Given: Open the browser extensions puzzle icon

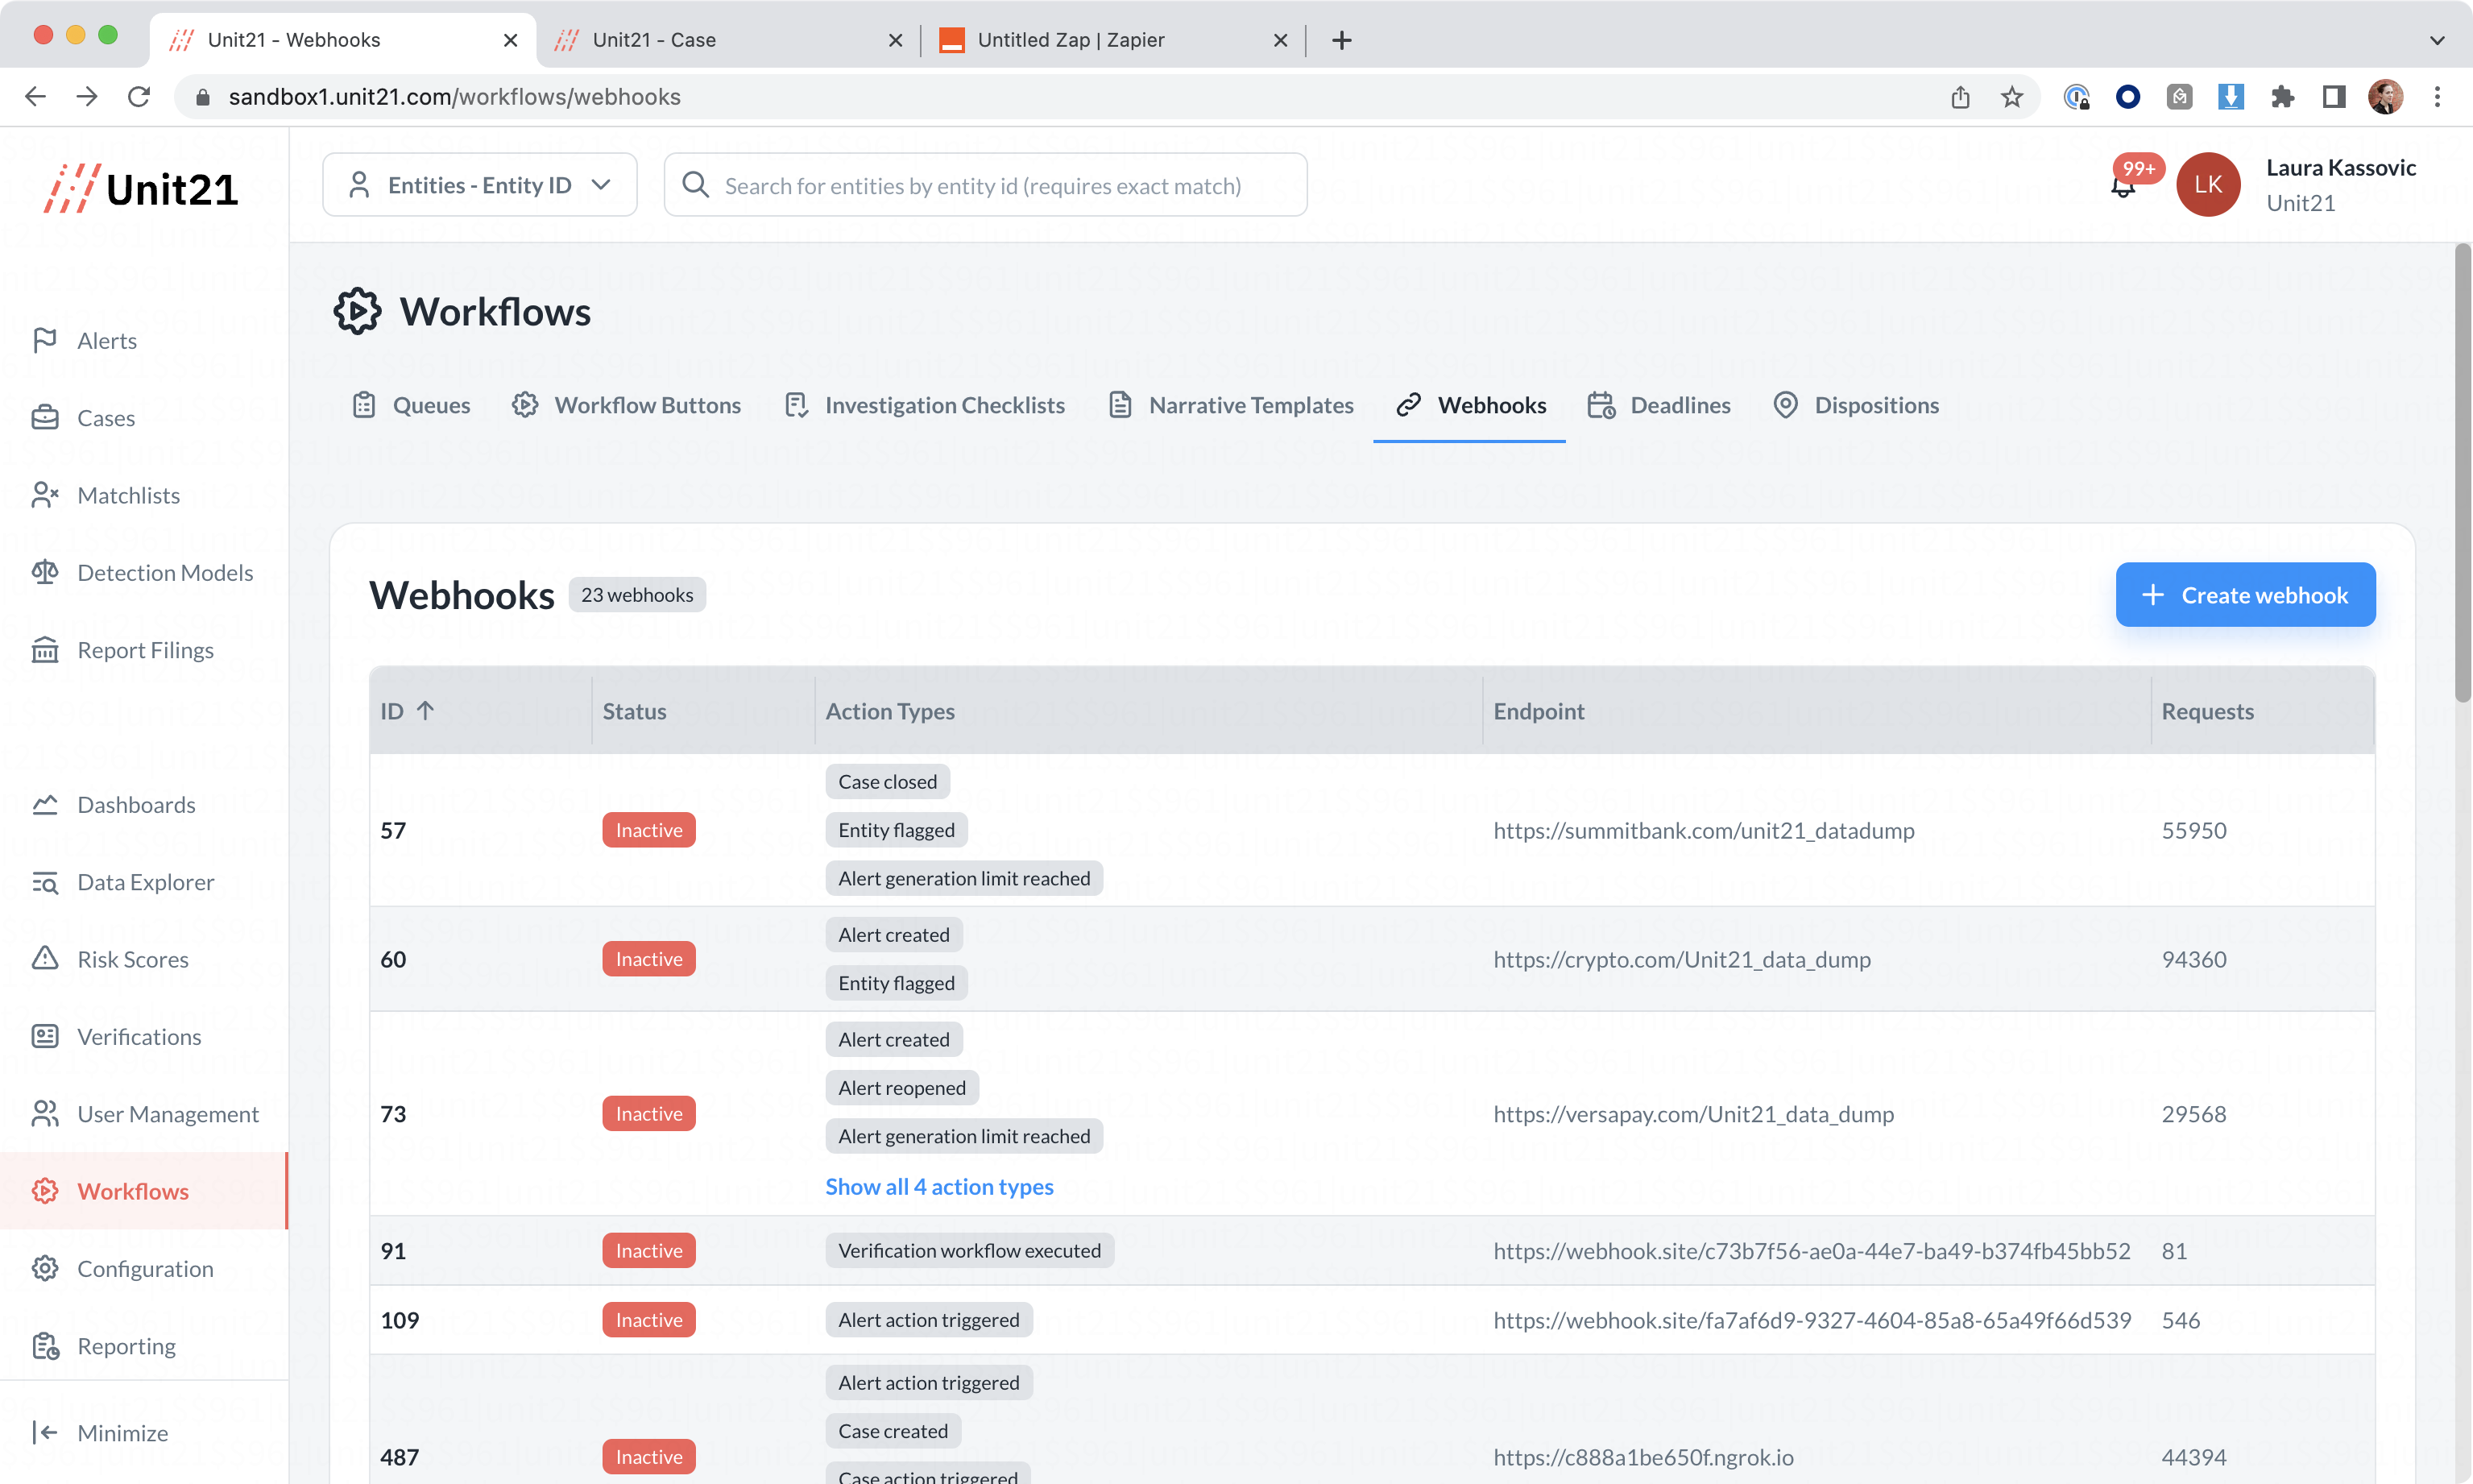Looking at the screenshot, I should (x=2282, y=97).
